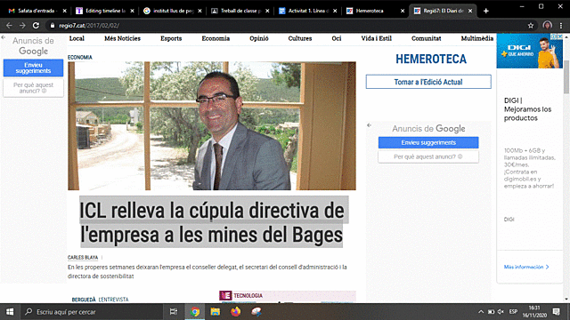Open the Oci section
The height and width of the screenshot is (320, 570).
click(337, 38)
